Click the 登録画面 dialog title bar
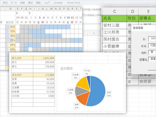The image size is (156, 117). 144,28
